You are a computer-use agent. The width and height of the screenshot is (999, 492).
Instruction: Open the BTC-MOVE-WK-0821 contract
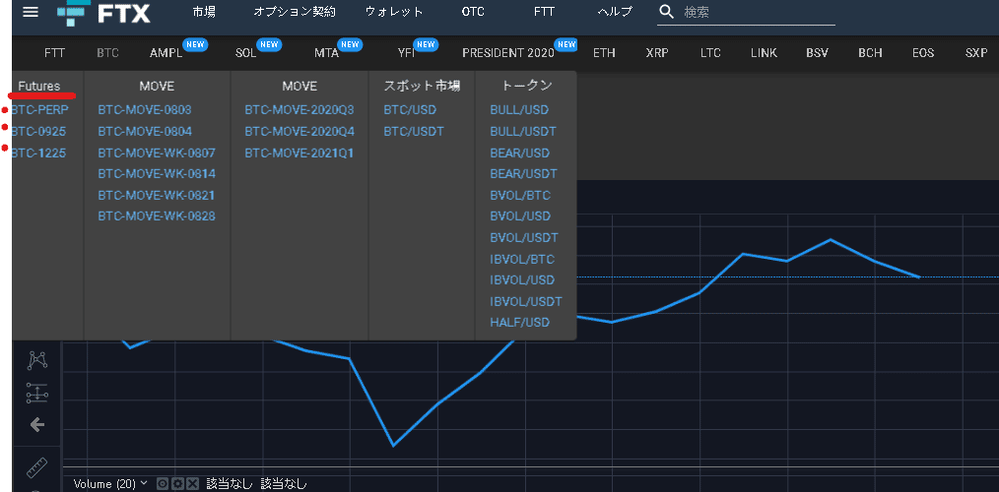[x=157, y=196]
